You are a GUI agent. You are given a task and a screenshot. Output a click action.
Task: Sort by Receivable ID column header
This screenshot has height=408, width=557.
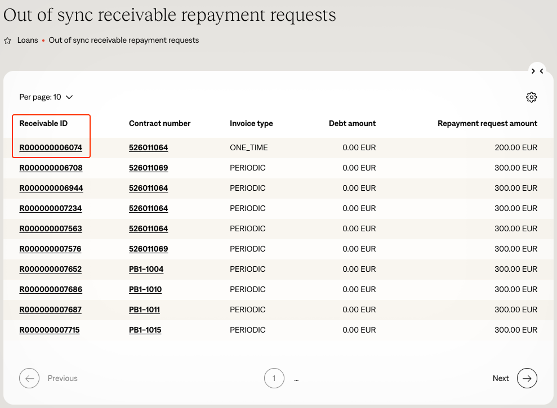coord(43,124)
